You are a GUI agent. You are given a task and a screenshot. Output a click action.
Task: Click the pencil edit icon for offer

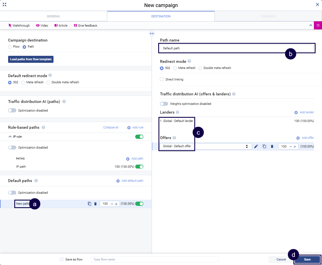(256, 146)
